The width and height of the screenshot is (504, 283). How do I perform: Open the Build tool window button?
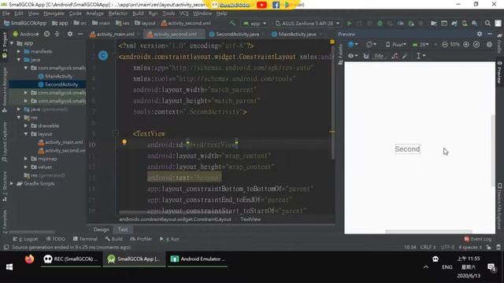coord(113,239)
